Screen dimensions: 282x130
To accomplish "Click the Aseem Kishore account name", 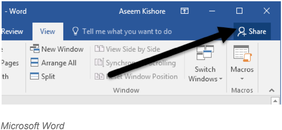I will click(x=142, y=11).
